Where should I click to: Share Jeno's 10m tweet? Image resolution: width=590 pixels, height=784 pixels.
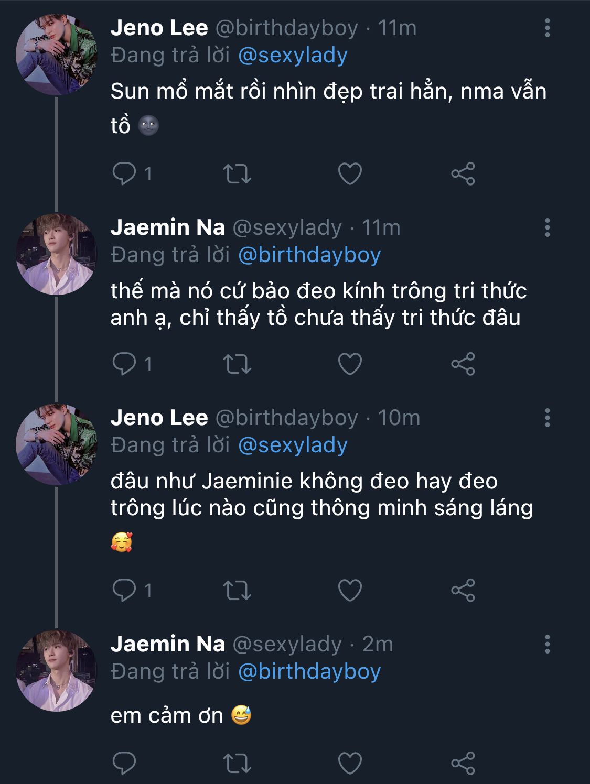tap(463, 590)
